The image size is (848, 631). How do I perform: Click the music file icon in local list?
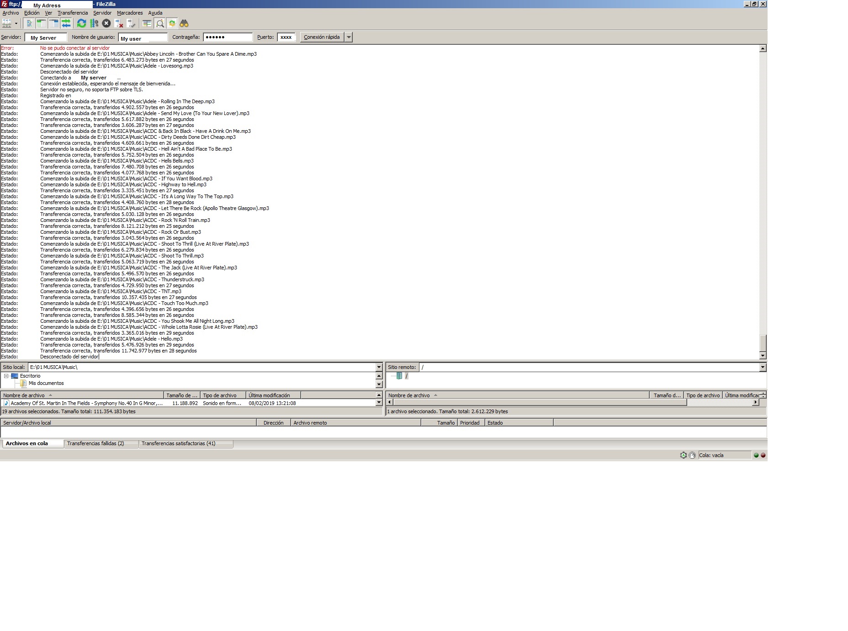pyautogui.click(x=6, y=403)
